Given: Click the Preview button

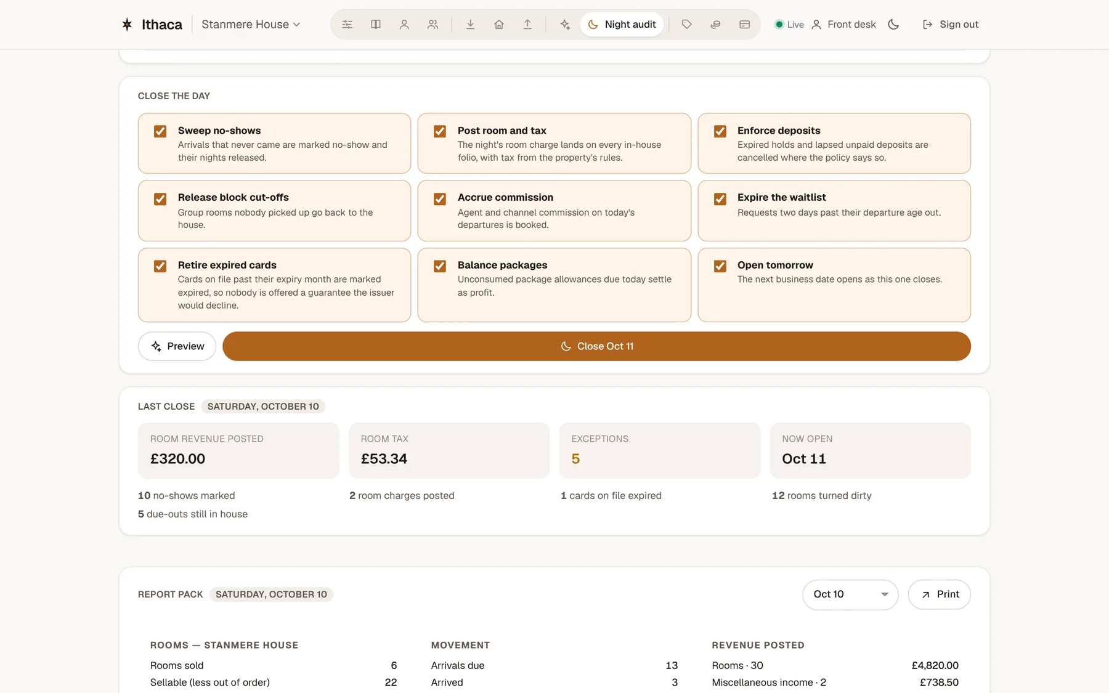Looking at the screenshot, I should click(x=177, y=346).
